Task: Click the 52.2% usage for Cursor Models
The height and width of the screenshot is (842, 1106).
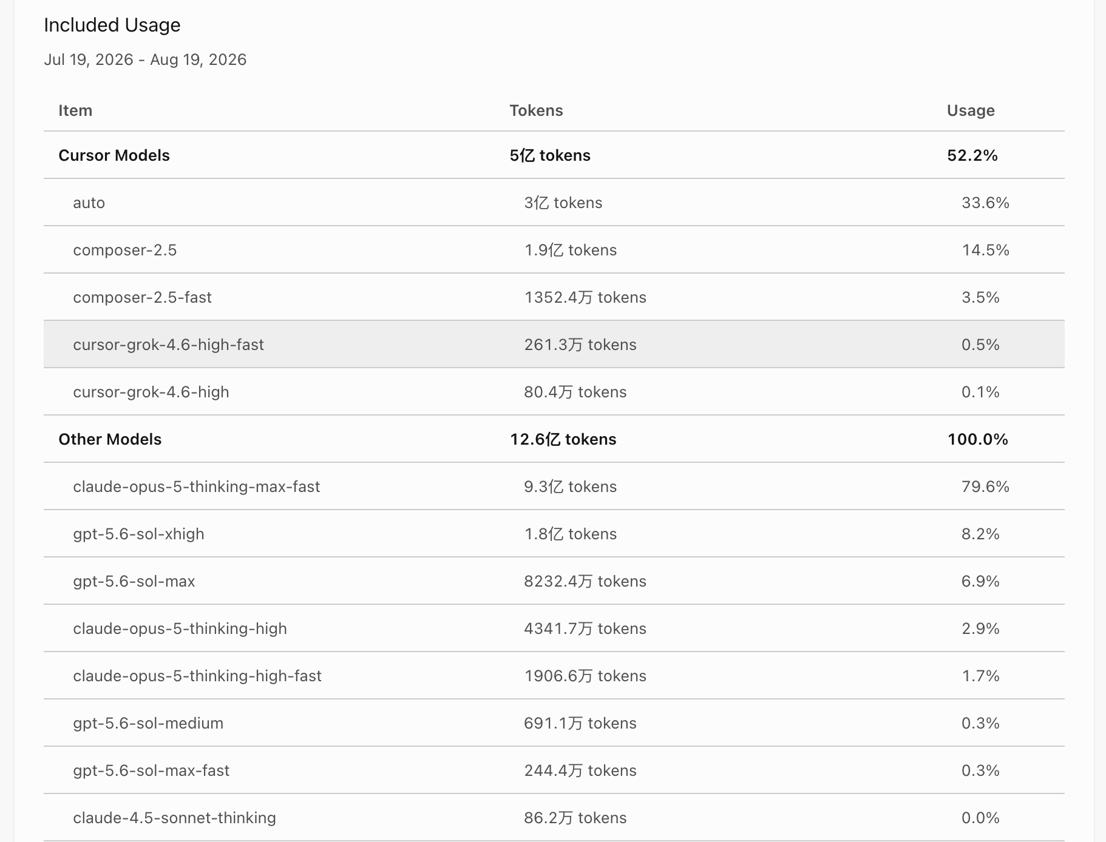Action: pyautogui.click(x=972, y=155)
